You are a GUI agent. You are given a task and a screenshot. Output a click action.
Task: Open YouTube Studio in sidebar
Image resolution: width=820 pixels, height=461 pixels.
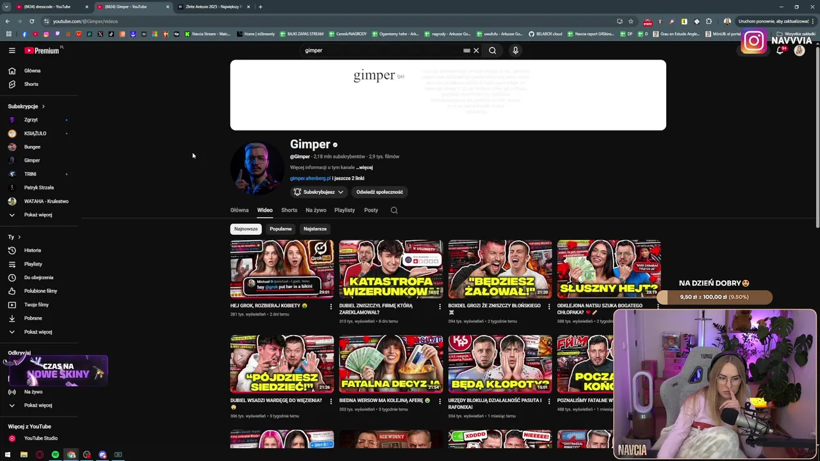[40, 438]
